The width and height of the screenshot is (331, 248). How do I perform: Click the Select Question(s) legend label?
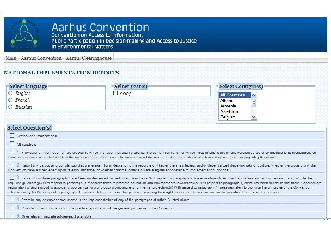29,128
